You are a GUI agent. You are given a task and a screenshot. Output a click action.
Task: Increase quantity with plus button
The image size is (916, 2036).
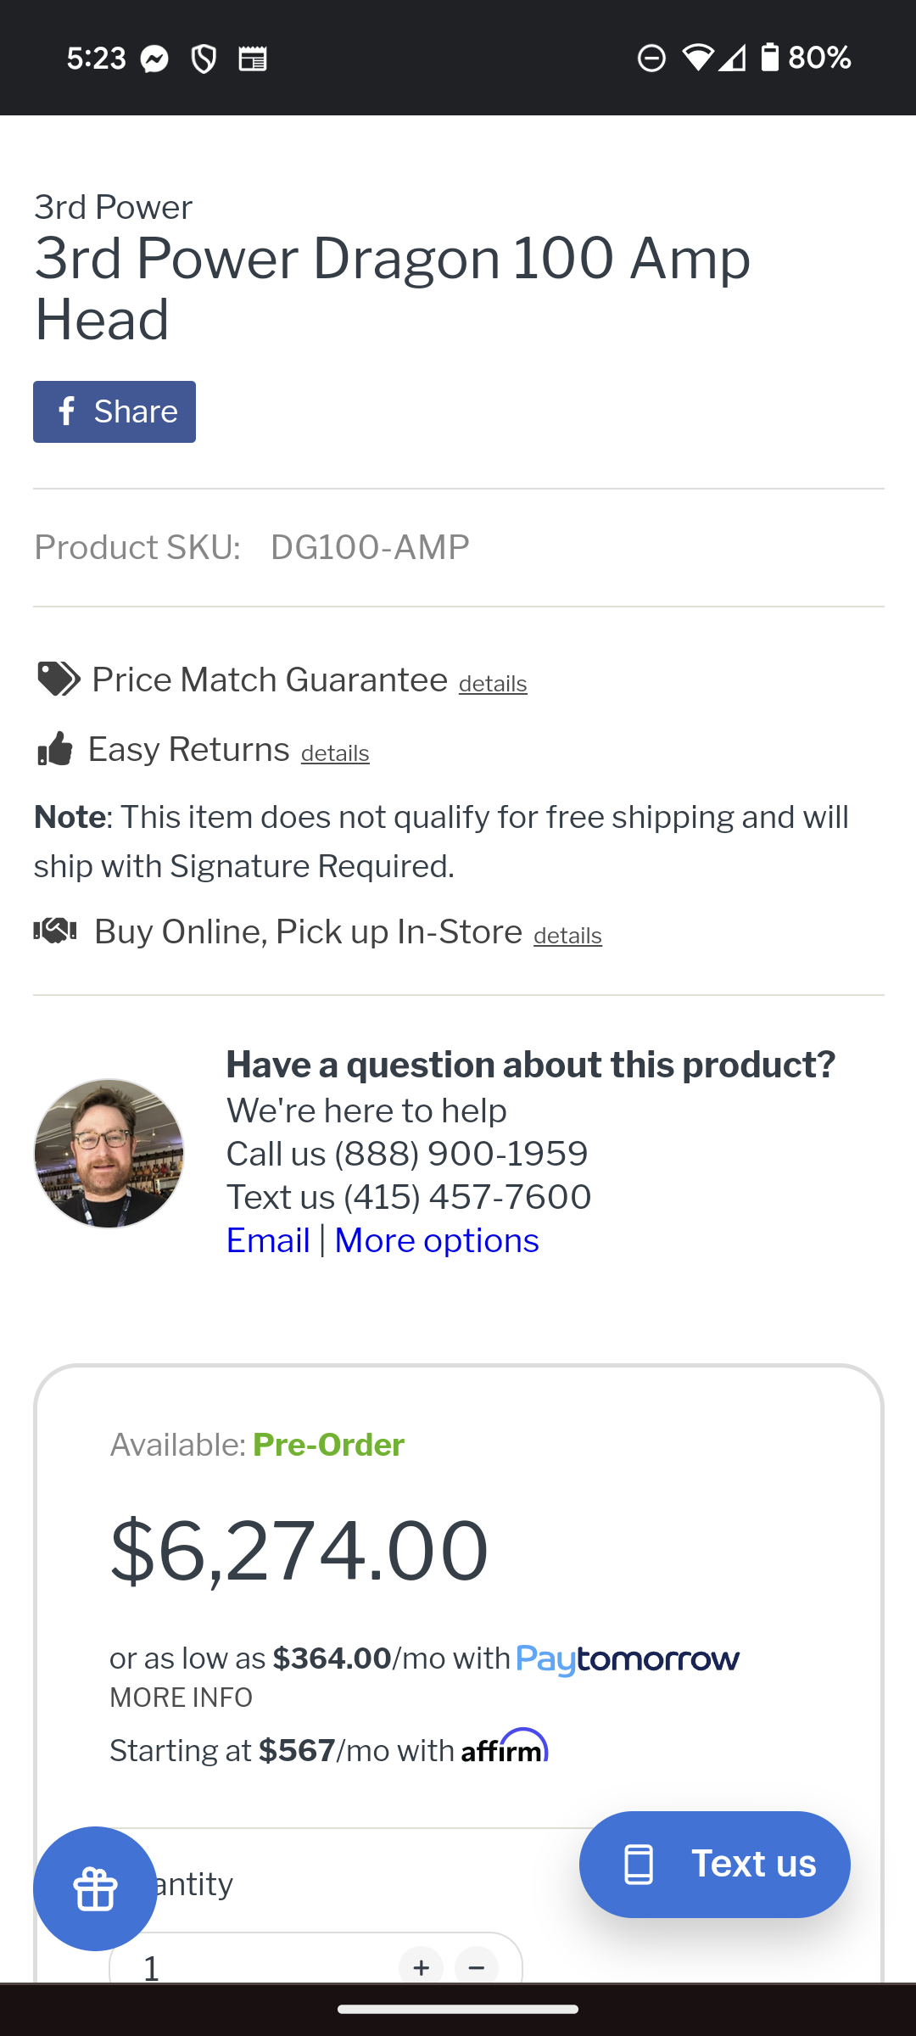point(422,1966)
